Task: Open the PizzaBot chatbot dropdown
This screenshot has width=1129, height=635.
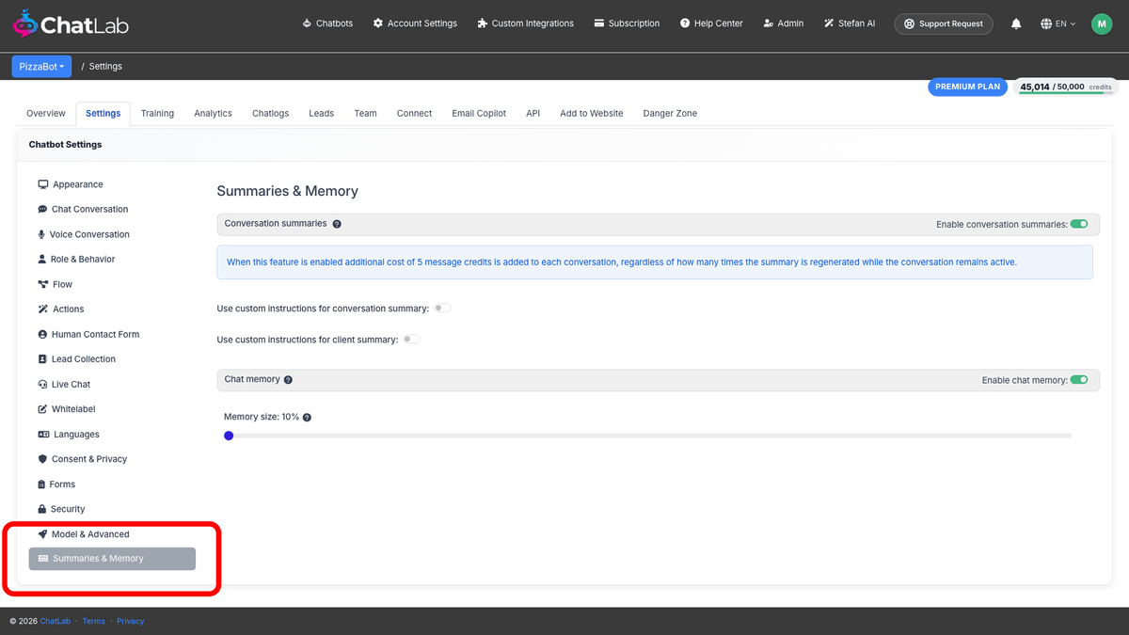Action: pyautogui.click(x=41, y=67)
